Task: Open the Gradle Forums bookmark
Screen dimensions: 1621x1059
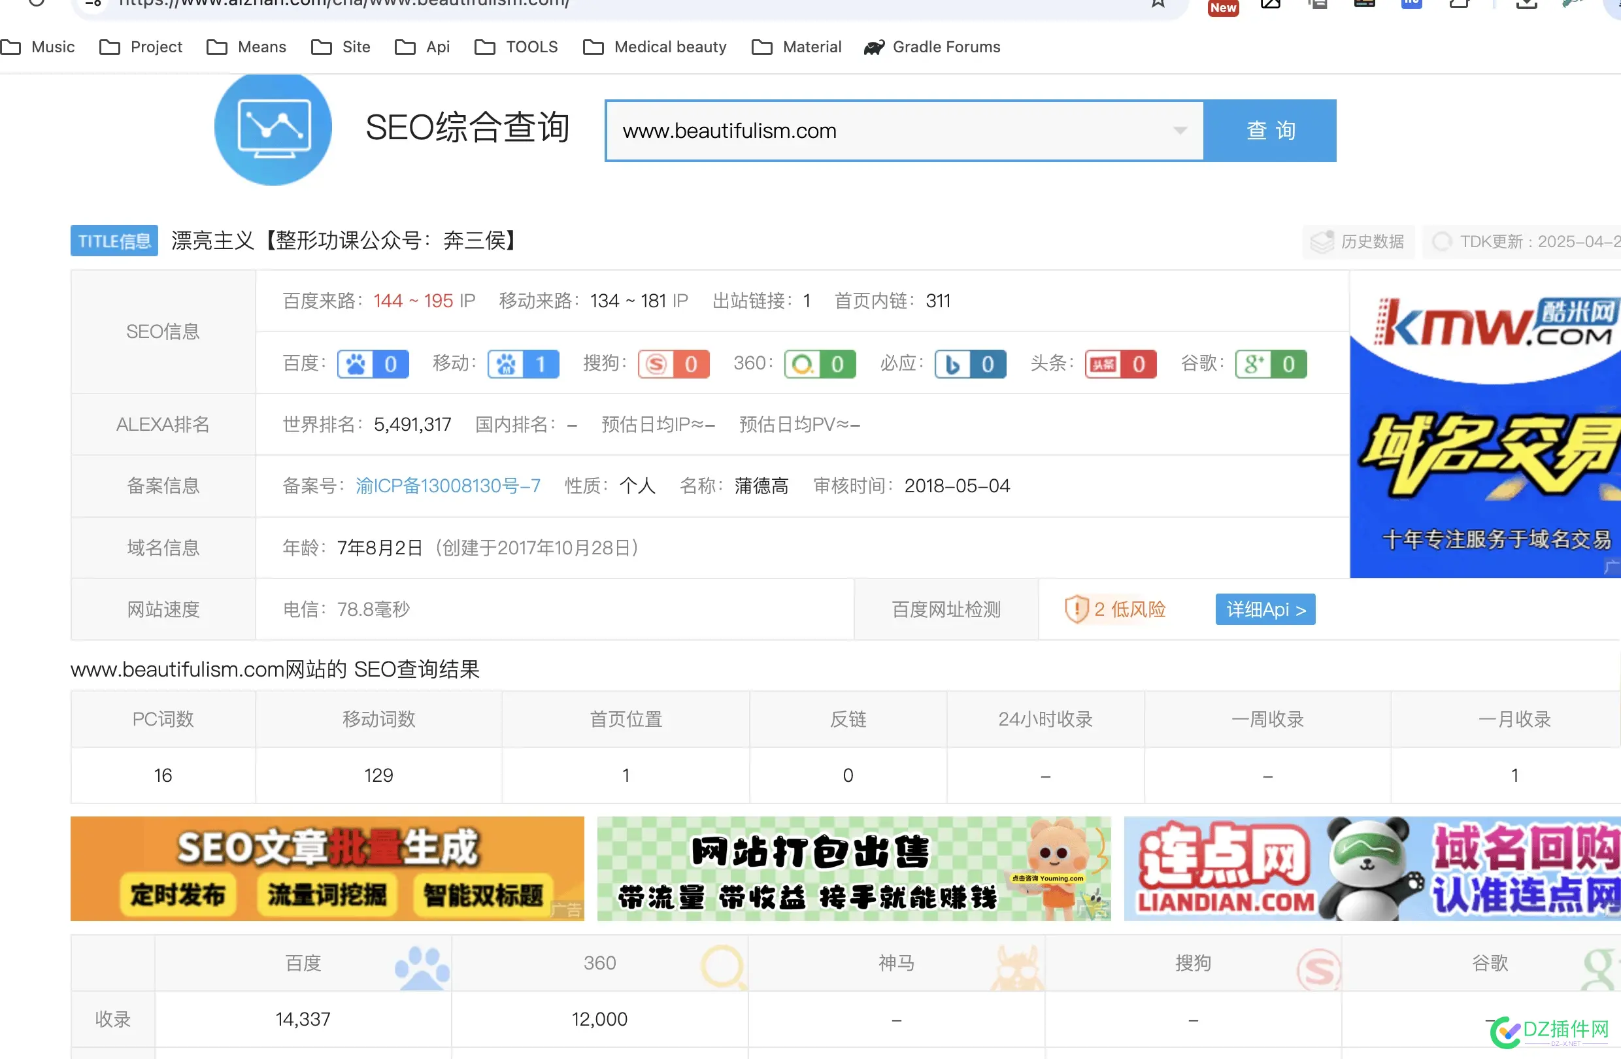Action: 931,47
